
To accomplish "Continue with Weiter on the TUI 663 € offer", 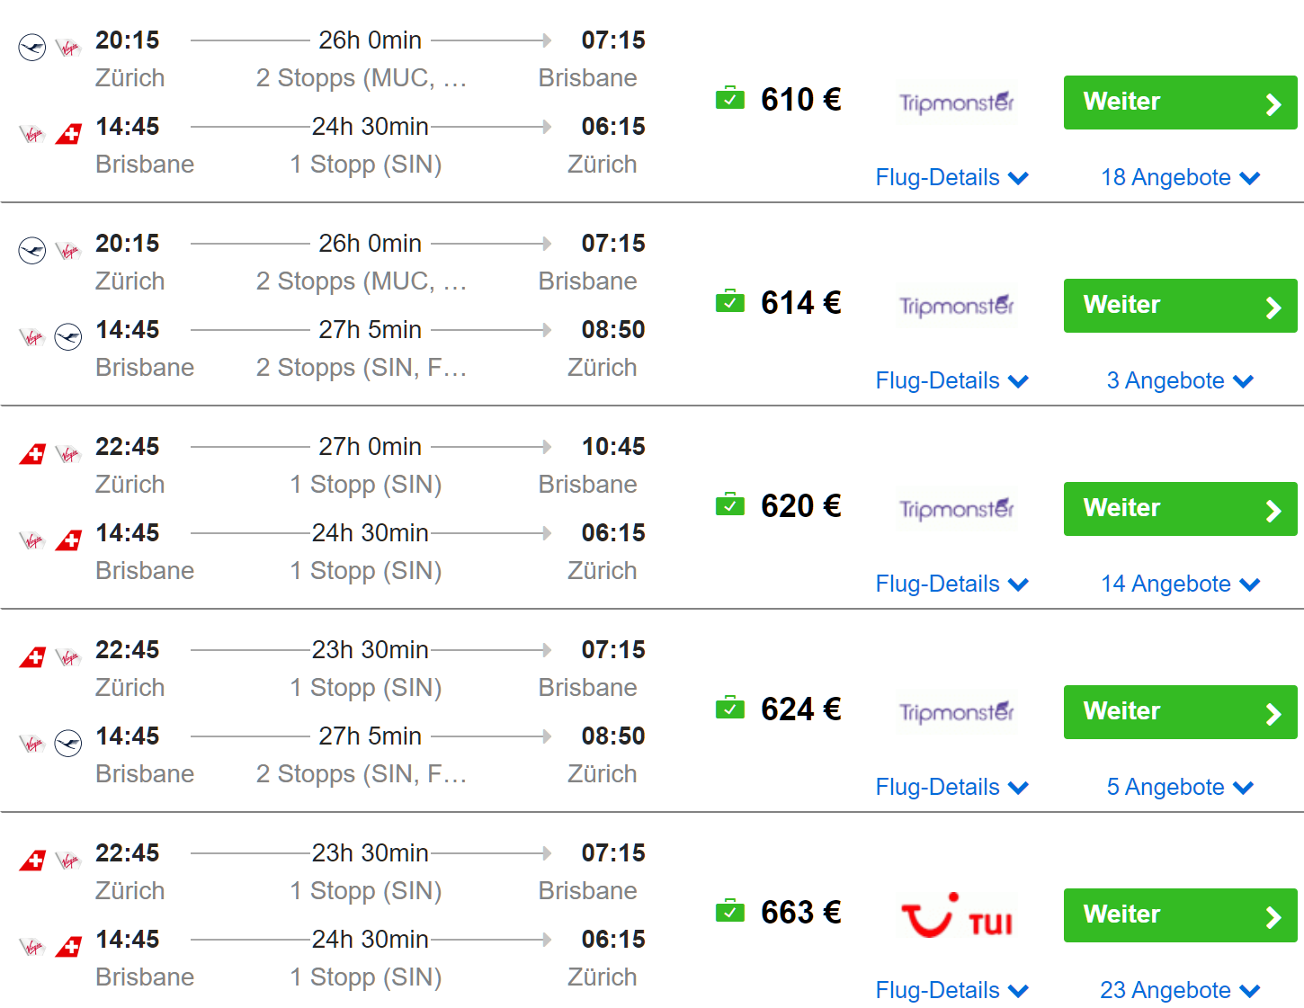I will point(1180,915).
